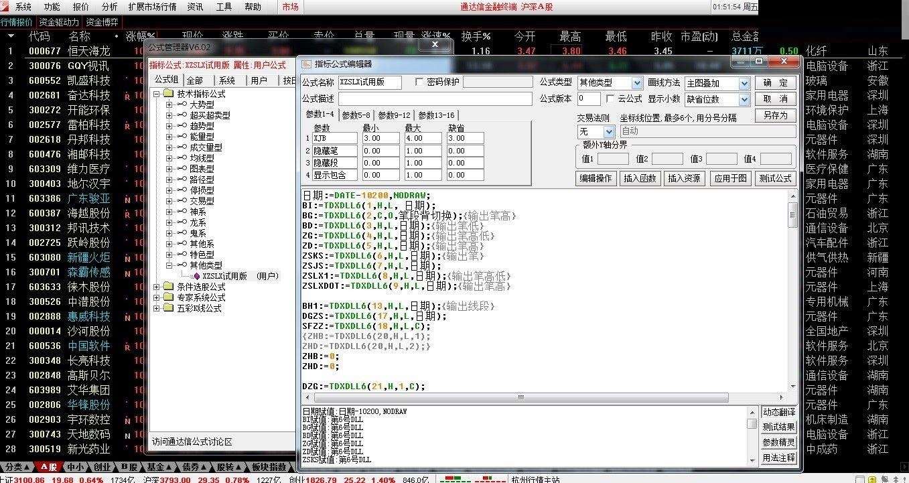909x483 pixels.
Task: Open the 帮助 menu
Action: 253,7
